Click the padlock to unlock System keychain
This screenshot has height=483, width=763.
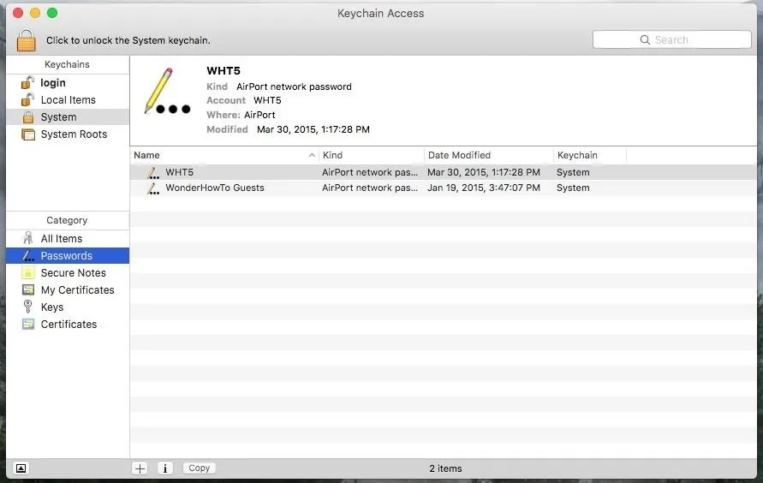pos(26,40)
